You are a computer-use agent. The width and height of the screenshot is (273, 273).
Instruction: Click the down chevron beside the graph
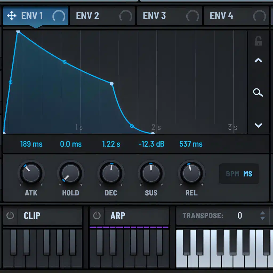(258, 125)
